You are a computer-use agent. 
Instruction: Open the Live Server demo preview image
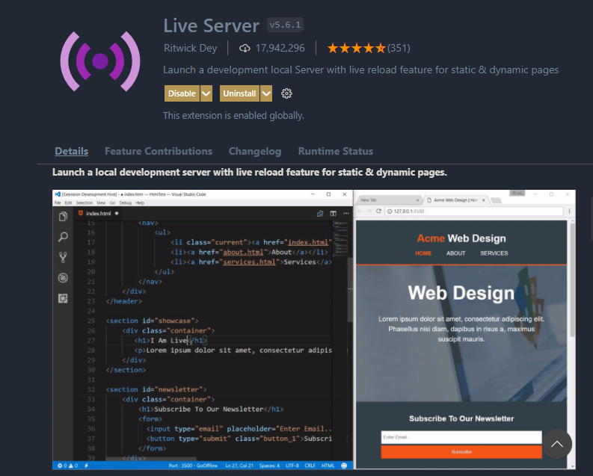pyautogui.click(x=314, y=330)
